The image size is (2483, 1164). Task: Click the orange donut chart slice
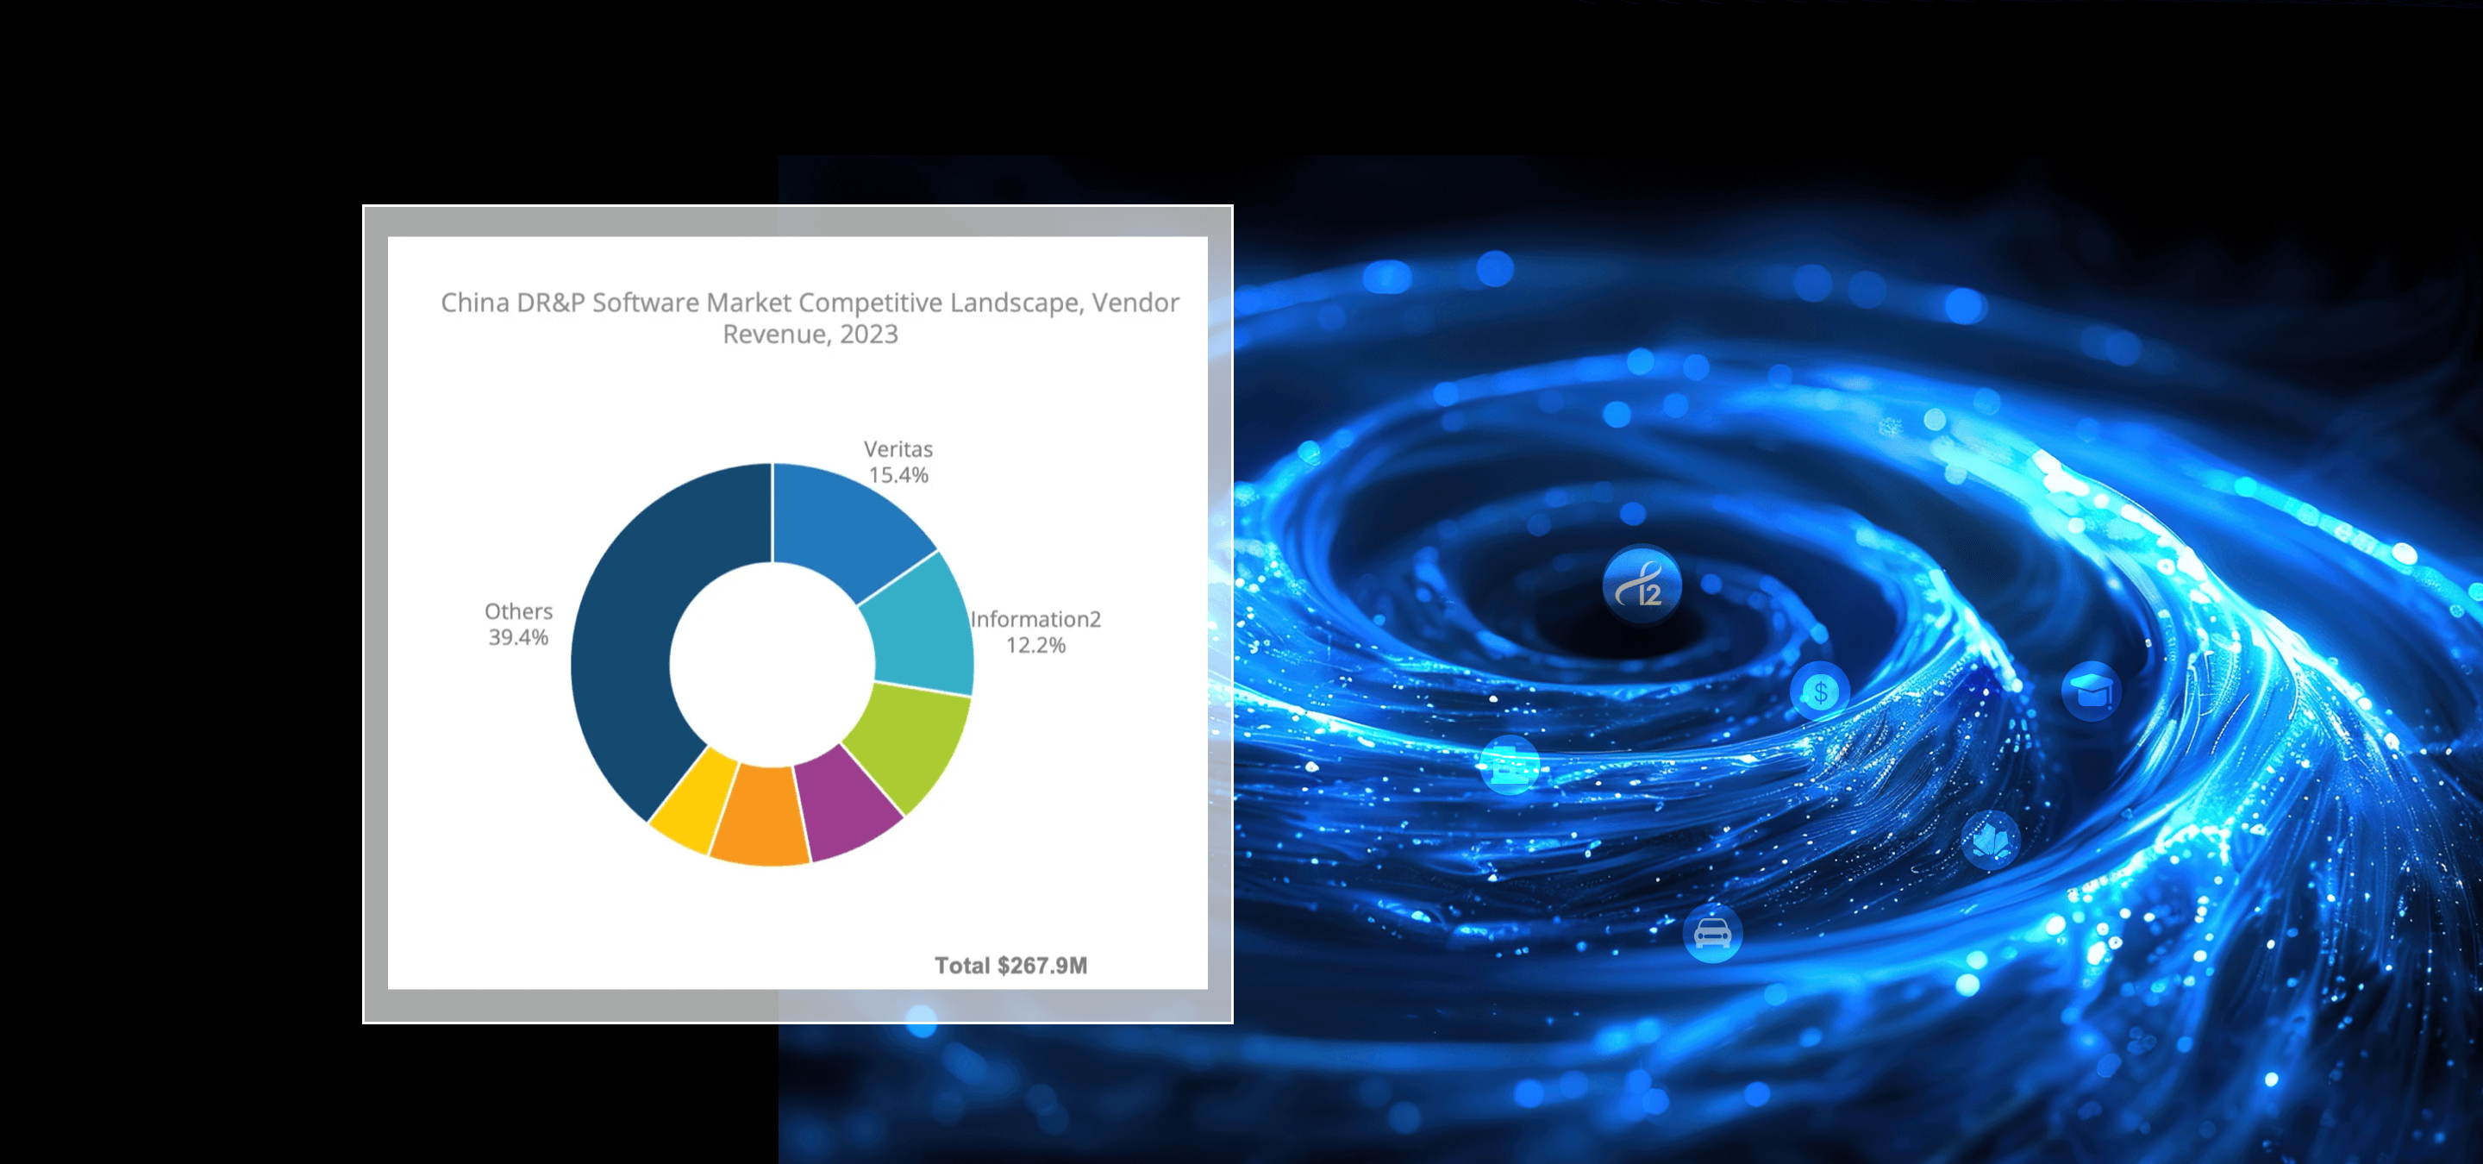[x=761, y=818]
